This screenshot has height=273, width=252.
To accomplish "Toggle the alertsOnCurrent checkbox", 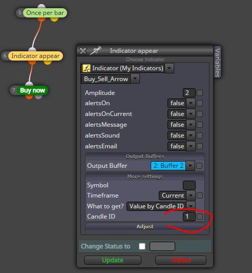I will click(x=200, y=114).
